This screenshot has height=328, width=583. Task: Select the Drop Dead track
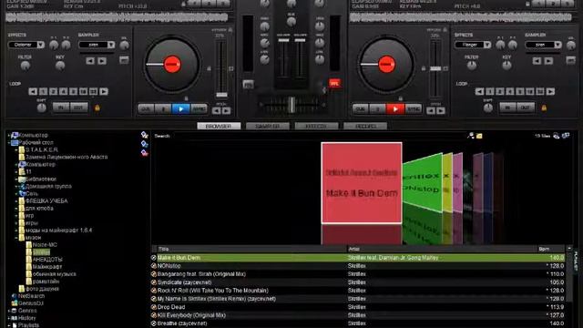359,307
